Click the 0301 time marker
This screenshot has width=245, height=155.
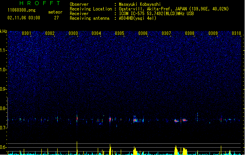click(x=26, y=33)
